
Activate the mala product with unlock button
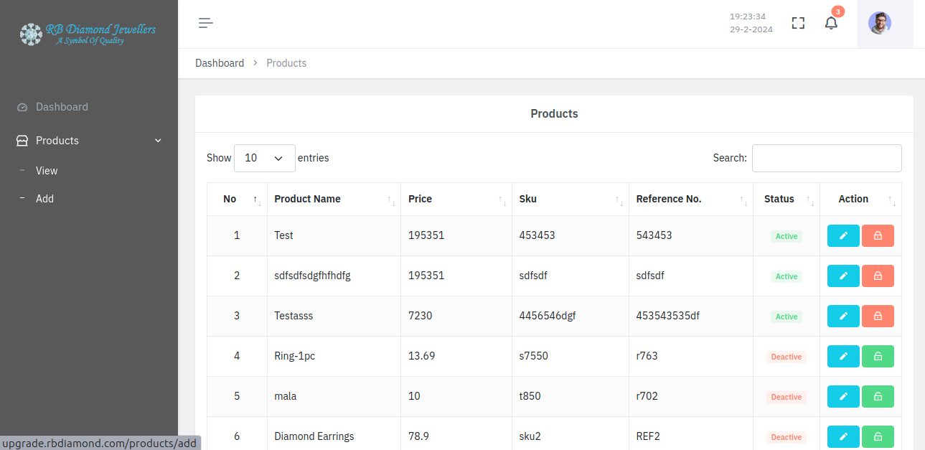point(878,397)
